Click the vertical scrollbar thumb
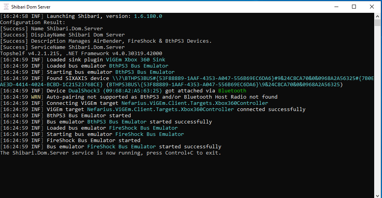The height and width of the screenshot is (198, 382). (x=378, y=23)
